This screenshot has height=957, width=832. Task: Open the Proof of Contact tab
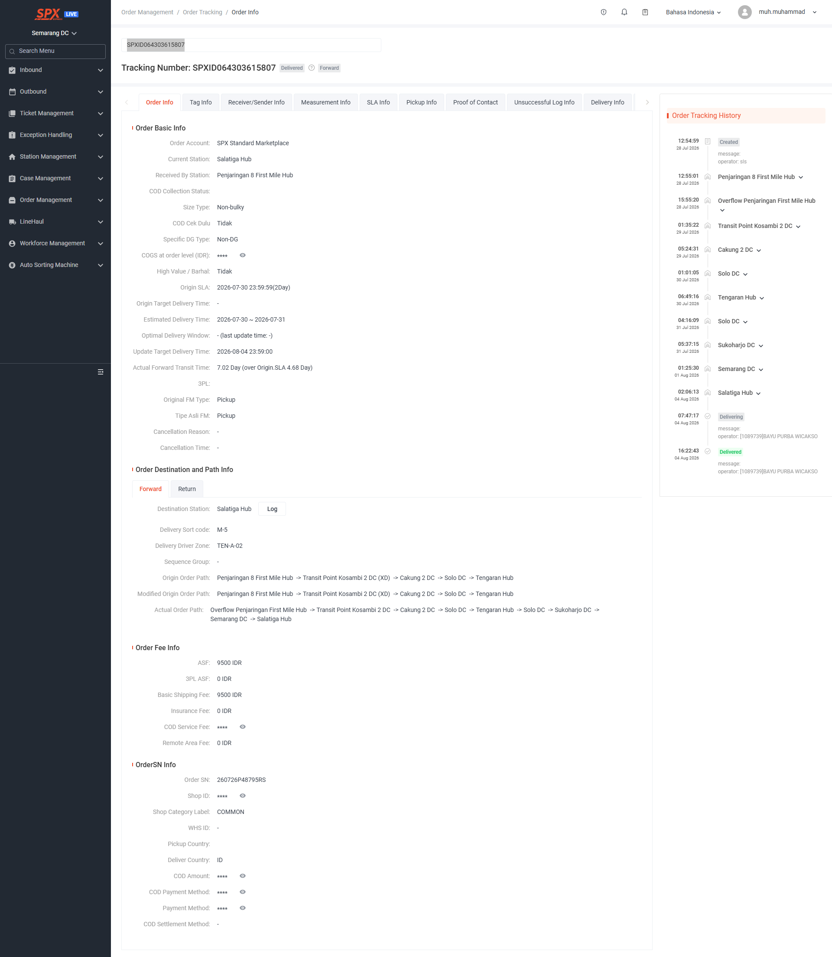pyautogui.click(x=475, y=102)
